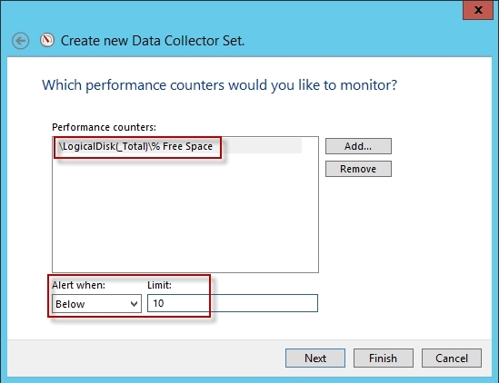This screenshot has width=499, height=383.
Task: Open the Alert when dropdown showing Below
Action: pyautogui.click(x=96, y=304)
